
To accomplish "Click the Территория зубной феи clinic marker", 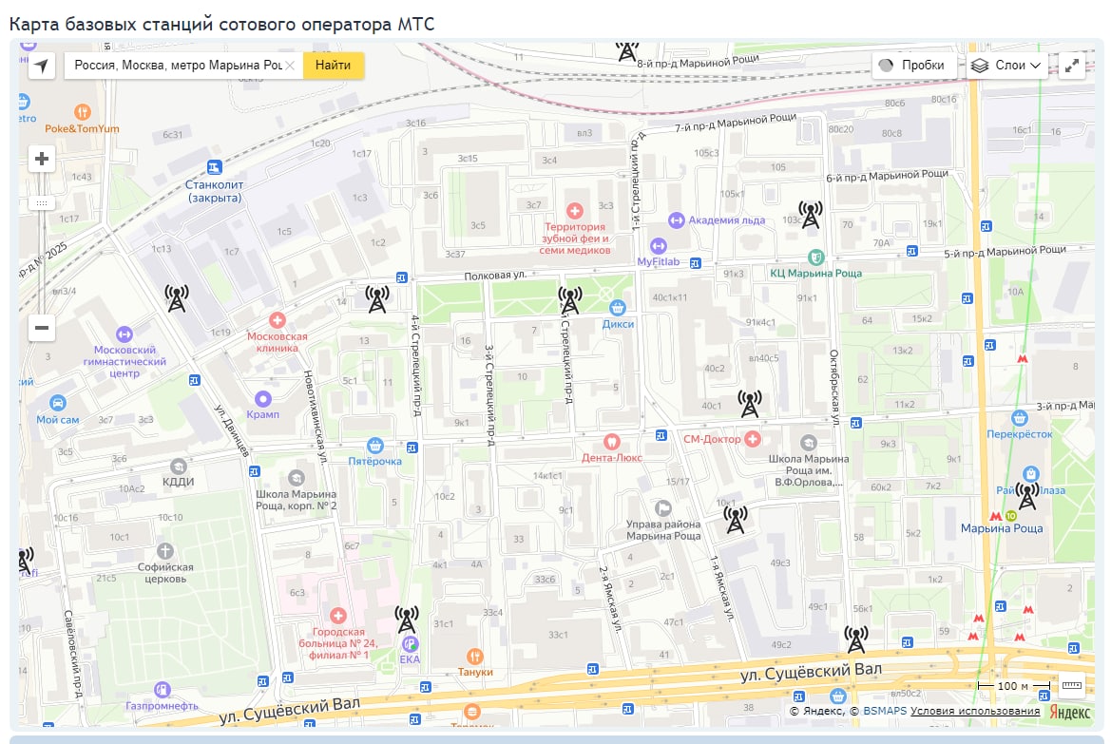I will click(575, 210).
